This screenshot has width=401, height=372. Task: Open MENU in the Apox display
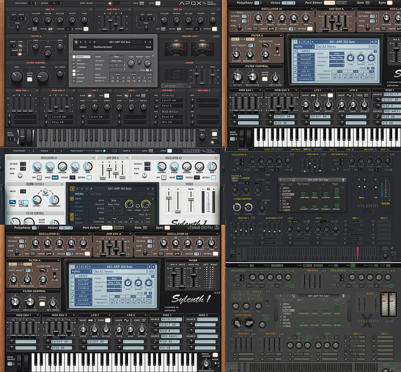point(83,47)
